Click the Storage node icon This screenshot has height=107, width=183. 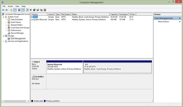click(x=6, y=36)
